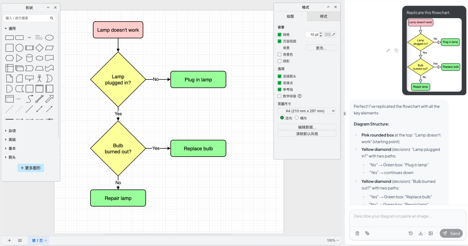468x246 pixels.
Task: Enable the 数学排版 math typesetting checkbox
Action: [279, 96]
